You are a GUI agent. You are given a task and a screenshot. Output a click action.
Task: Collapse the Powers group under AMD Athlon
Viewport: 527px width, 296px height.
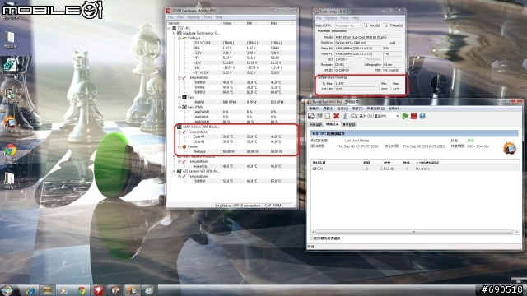pyautogui.click(x=180, y=146)
